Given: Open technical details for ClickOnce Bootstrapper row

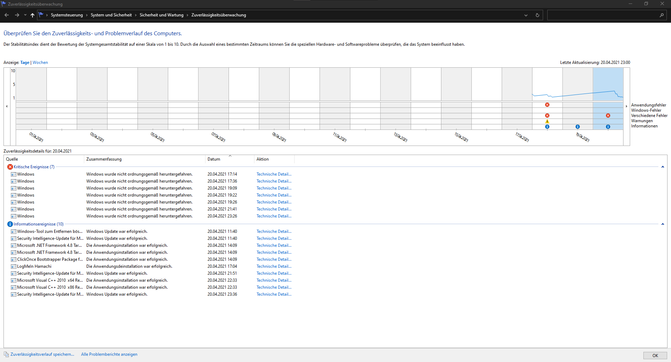Looking at the screenshot, I should pyautogui.click(x=274, y=259).
